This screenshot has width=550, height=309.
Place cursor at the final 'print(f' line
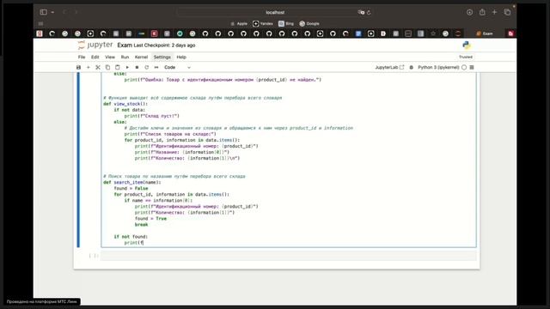134,243
